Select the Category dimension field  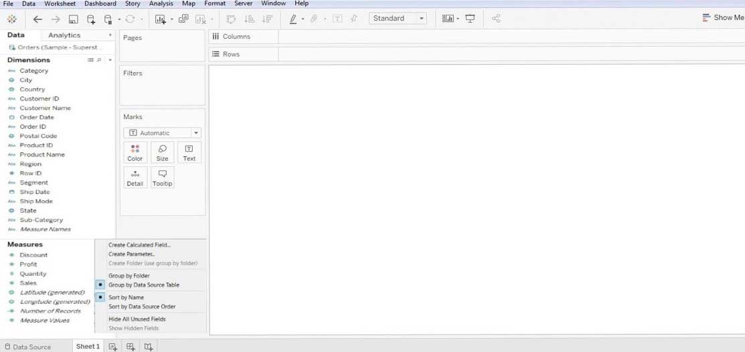point(33,71)
